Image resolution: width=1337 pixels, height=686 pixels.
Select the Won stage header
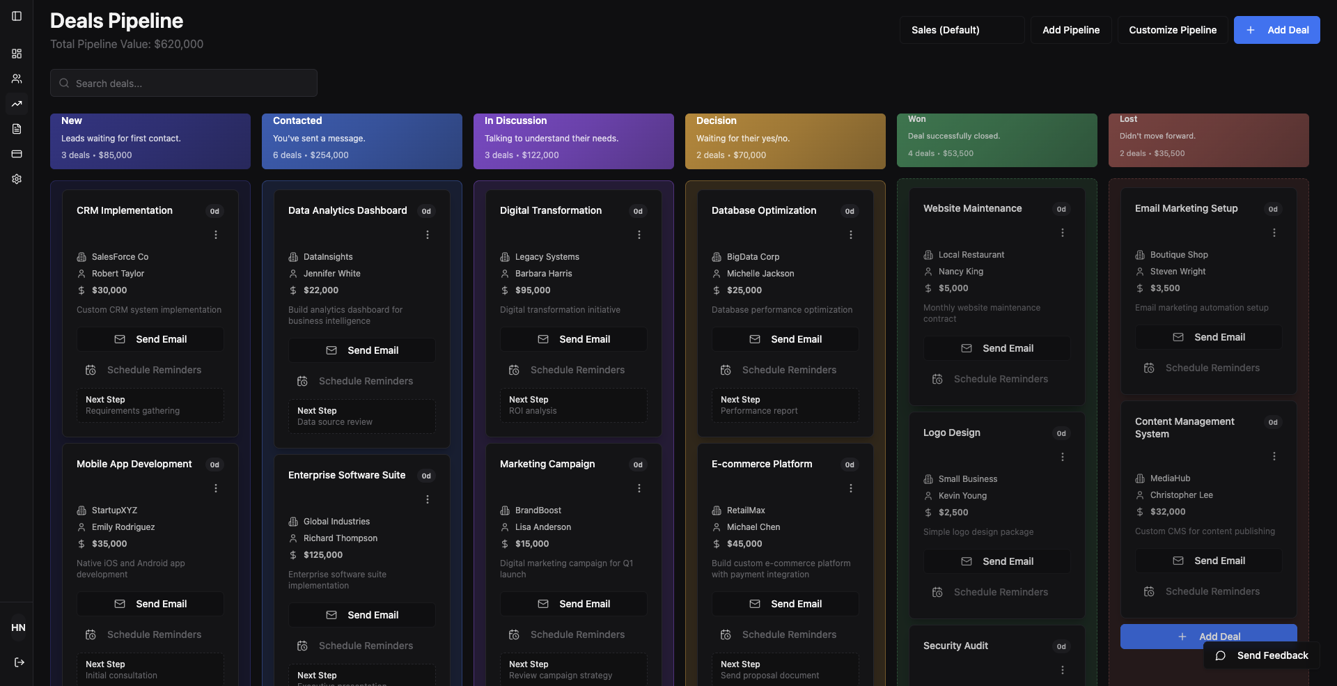click(997, 140)
